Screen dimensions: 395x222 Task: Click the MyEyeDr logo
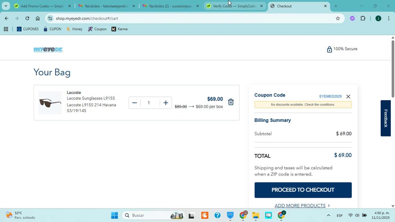(x=48, y=50)
